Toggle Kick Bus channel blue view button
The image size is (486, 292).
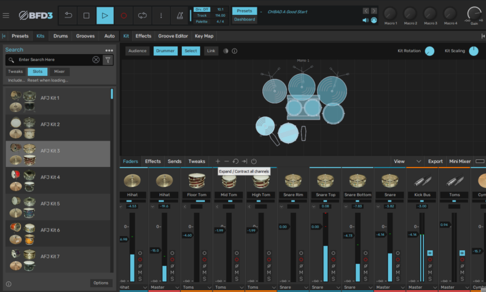pyautogui.click(x=430, y=253)
